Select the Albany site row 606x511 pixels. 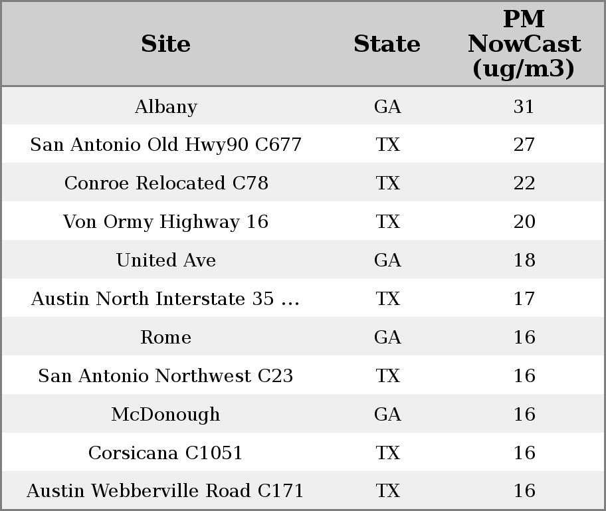coord(166,106)
